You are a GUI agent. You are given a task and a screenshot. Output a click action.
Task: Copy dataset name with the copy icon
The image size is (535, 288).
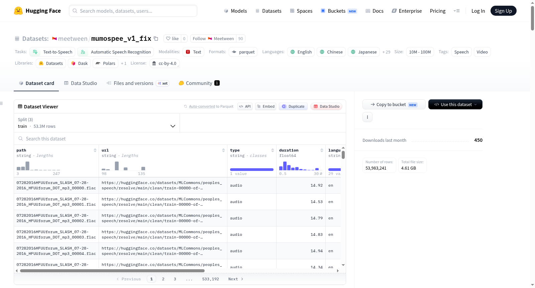pyautogui.click(x=156, y=38)
